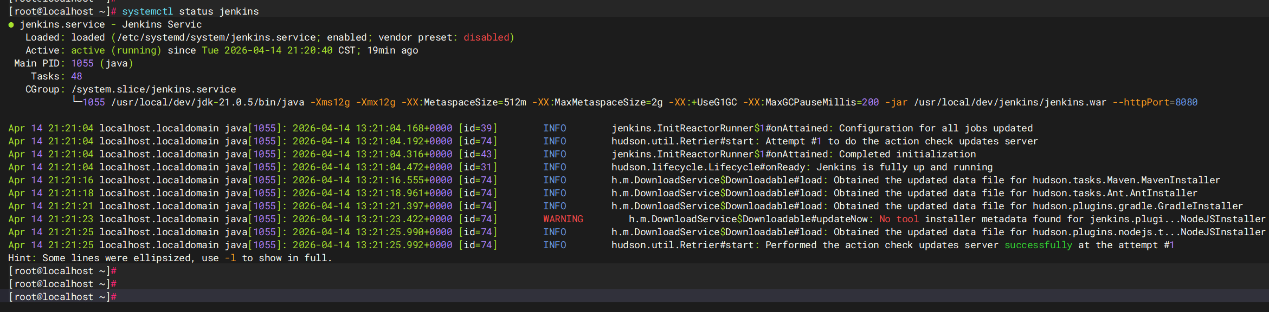Image resolution: width=1269 pixels, height=312 pixels.
Task: Click Main PID value '1055'
Action: tap(82, 63)
